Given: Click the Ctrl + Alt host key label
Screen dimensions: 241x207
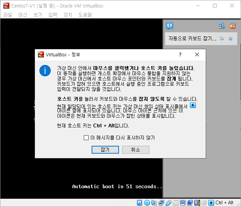Looking at the screenshot, I should click(x=224, y=203).
